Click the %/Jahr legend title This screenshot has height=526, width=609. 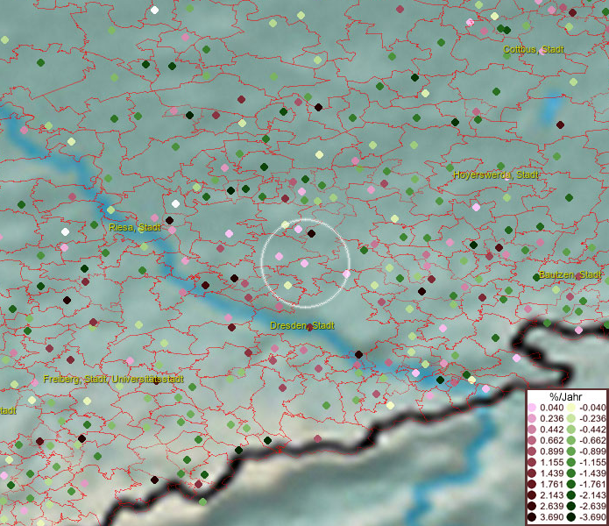[566, 396]
